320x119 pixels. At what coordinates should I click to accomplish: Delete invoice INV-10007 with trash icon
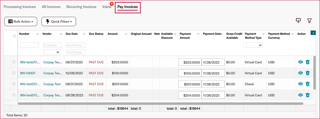[308, 73]
